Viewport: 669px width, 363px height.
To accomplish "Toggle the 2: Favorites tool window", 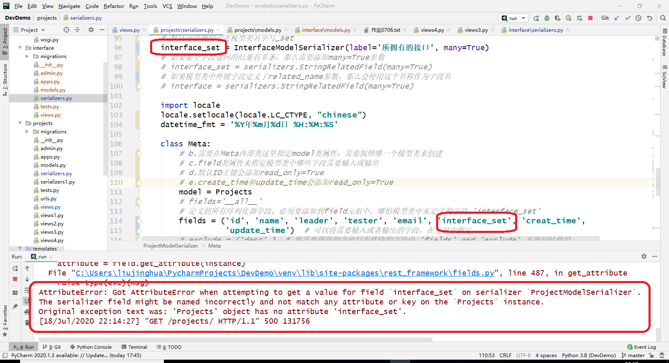I will pos(5,321).
